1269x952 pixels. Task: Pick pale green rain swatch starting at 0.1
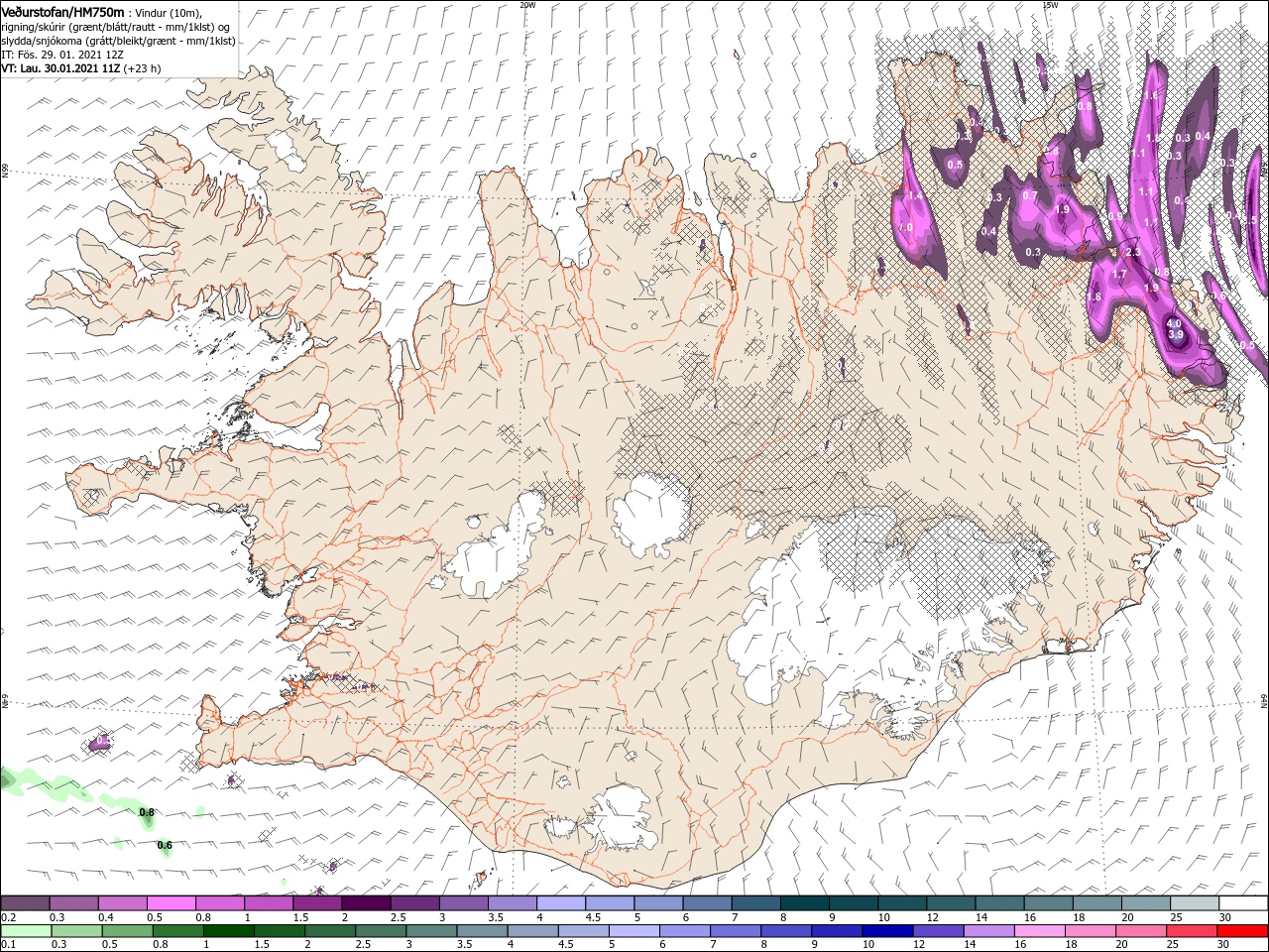27,931
